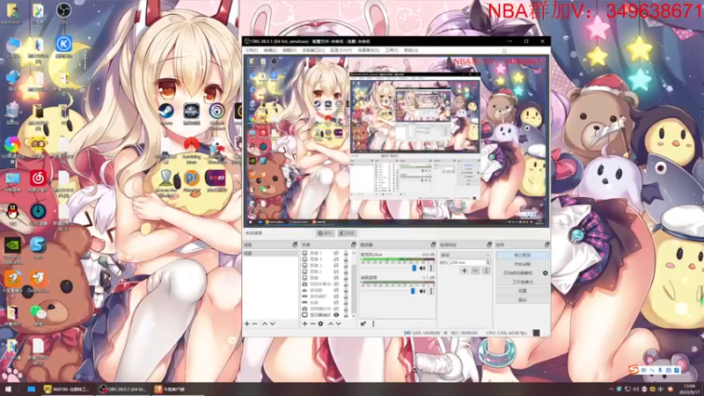704x396 pixels.
Task: Remove selected source with minus icon
Action: pyautogui.click(x=312, y=324)
